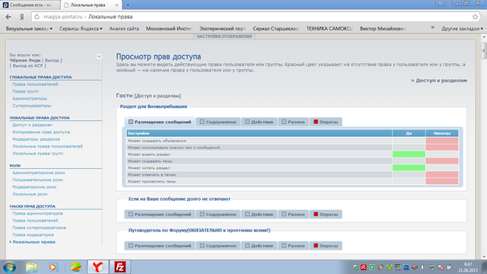The image size is (487, 274).
Task: Open Действия tab under Путеводитель по Форуму
Action: coord(259,246)
